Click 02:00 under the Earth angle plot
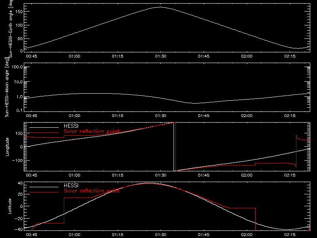Viewport: 317px width, 238px height. tap(247, 56)
